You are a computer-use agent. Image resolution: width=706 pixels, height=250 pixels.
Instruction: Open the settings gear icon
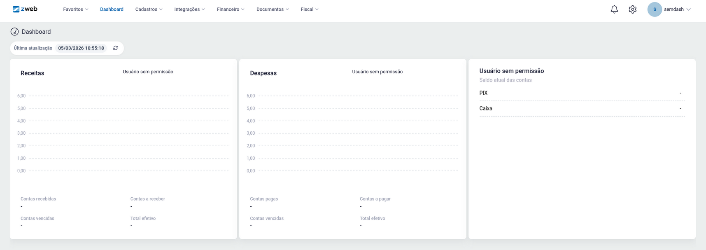(632, 9)
